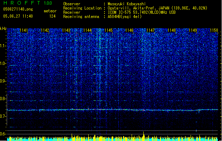Click coordinates (139.96E, 40.02N)
Image resolution: width=222 pixels, height=141 pixels.
pos(189,8)
